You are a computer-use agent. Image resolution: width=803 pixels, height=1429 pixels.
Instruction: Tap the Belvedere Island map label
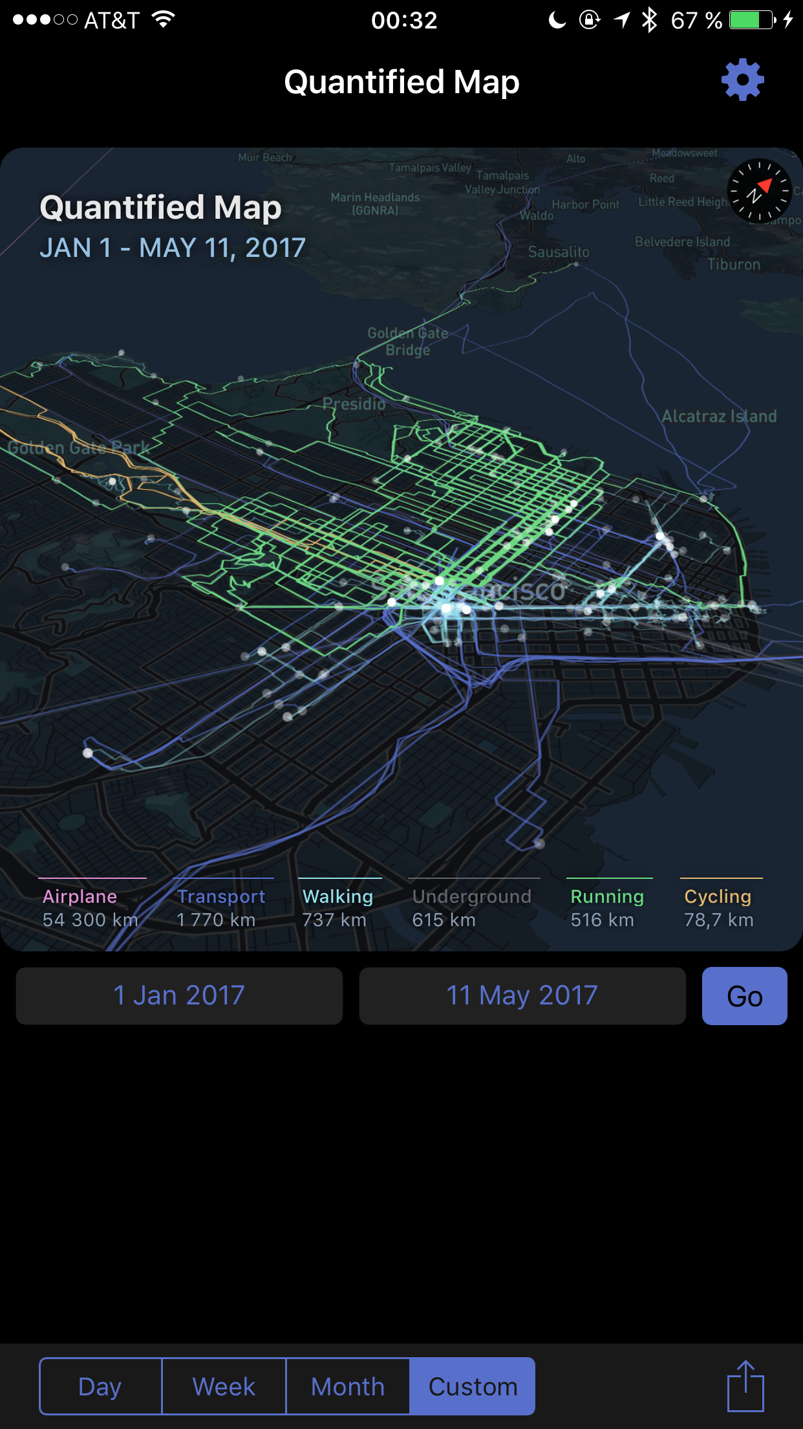[682, 241]
